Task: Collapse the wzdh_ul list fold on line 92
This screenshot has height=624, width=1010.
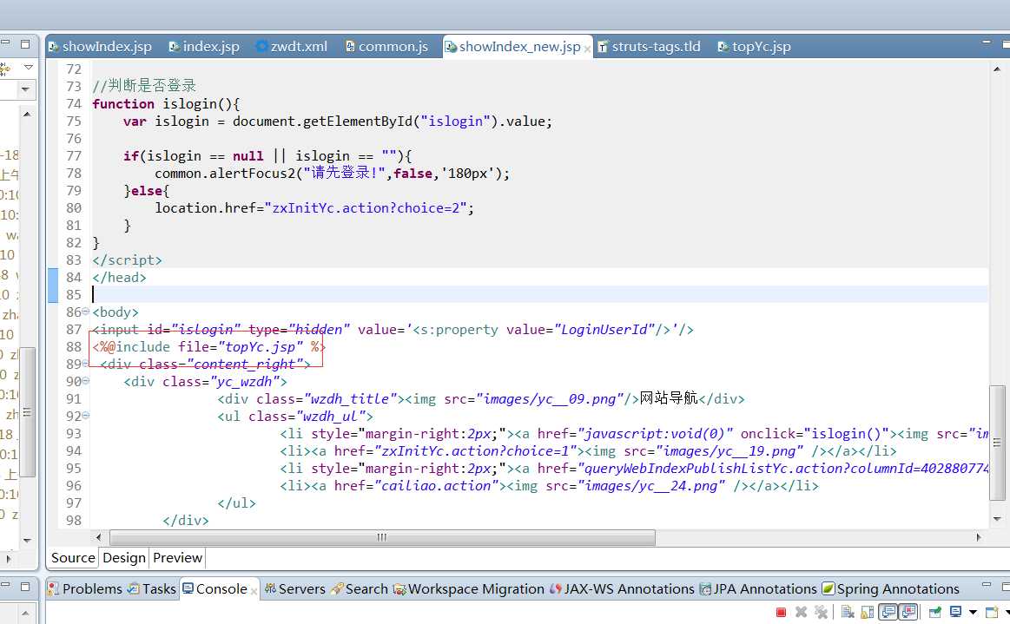Action: (x=86, y=416)
